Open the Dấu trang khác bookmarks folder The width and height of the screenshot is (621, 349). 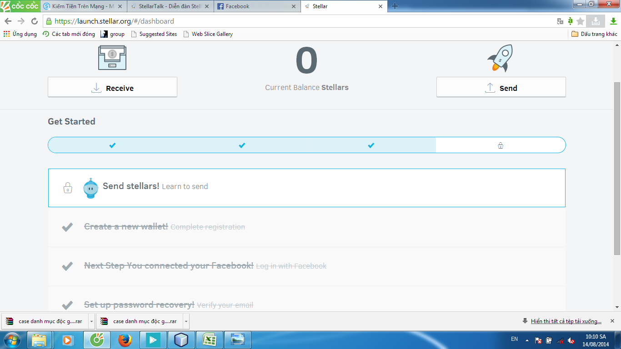click(x=594, y=34)
